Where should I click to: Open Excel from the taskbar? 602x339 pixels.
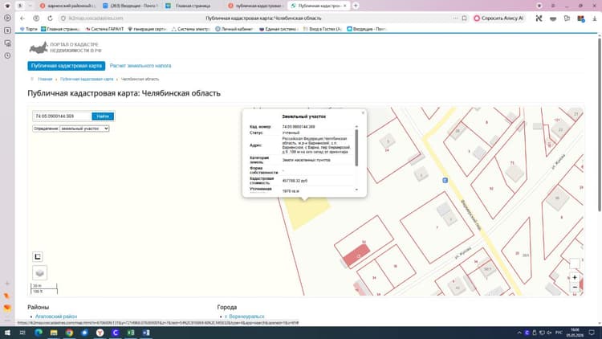(131, 333)
